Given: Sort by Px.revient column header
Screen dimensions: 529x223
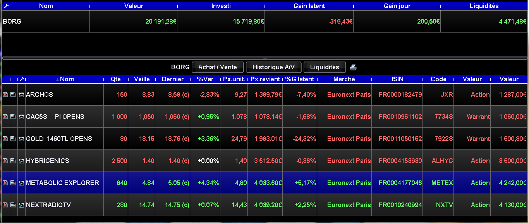Looking at the screenshot, I should click(265, 79).
